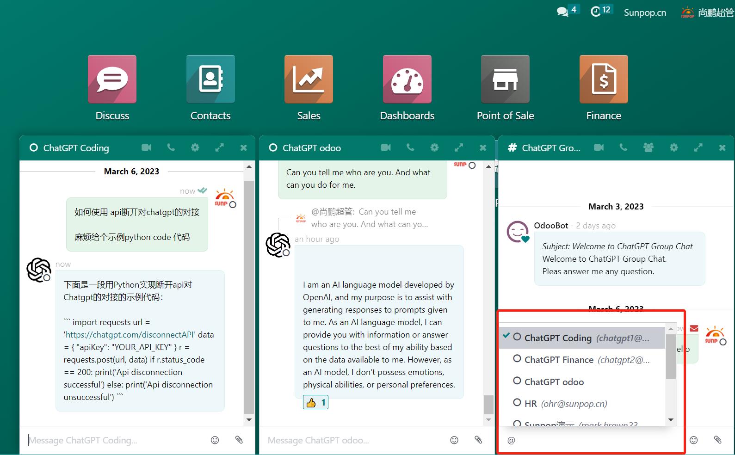The width and height of the screenshot is (735, 455).
Task: Start phone call in ChatGPT odoo chat
Action: coord(410,148)
